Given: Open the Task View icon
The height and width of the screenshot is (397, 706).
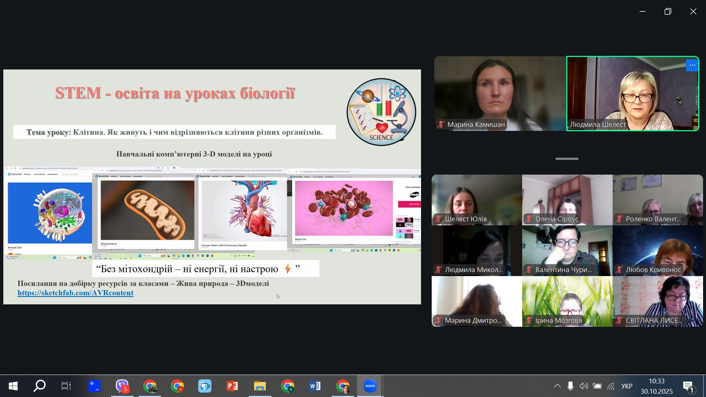Looking at the screenshot, I should (66, 386).
